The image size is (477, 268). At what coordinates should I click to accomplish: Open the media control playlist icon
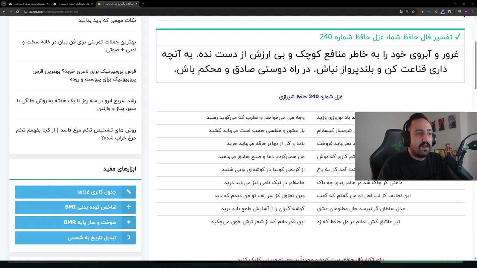pyautogui.click(x=459, y=12)
